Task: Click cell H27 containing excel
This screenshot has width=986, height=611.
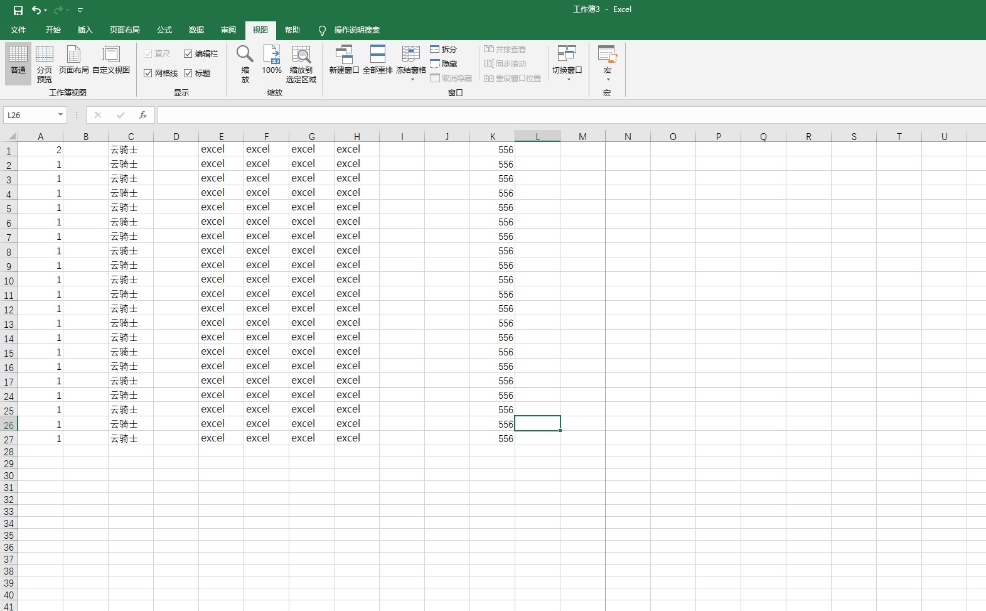Action: coord(357,438)
